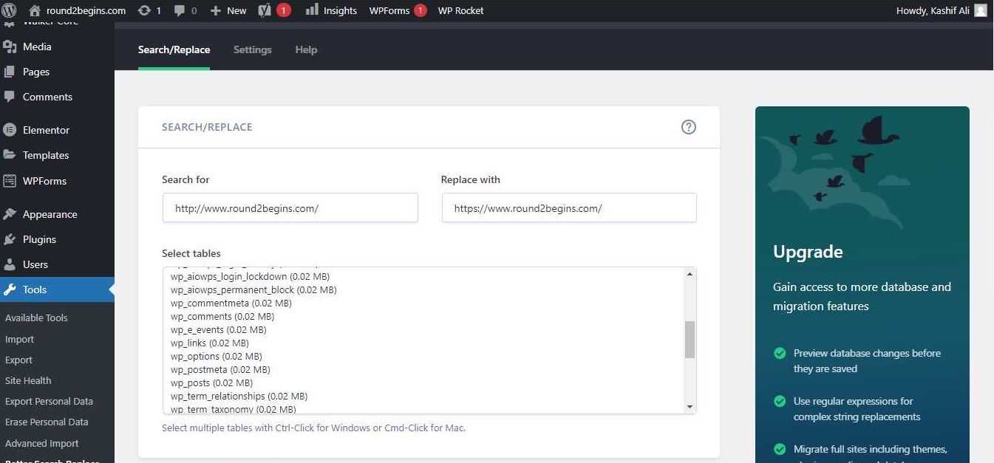Image resolution: width=994 pixels, height=463 pixels.
Task: Click the Upgrade heading in promo panel
Action: tap(808, 252)
